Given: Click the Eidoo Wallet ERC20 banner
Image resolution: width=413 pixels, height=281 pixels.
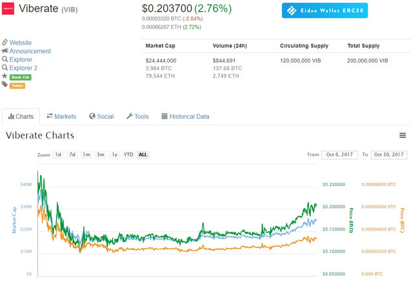Looking at the screenshot, I should click(325, 10).
